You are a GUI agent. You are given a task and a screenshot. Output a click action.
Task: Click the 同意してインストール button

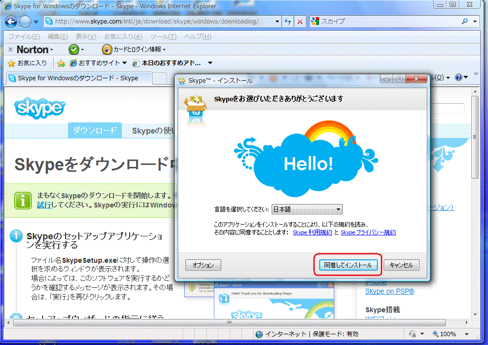tap(348, 265)
